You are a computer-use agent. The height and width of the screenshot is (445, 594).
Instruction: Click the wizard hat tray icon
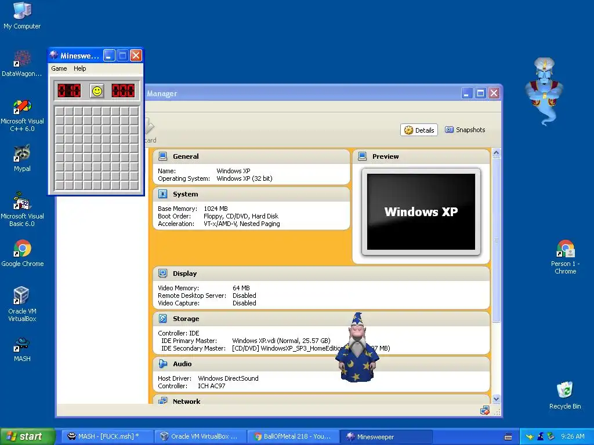click(x=541, y=436)
